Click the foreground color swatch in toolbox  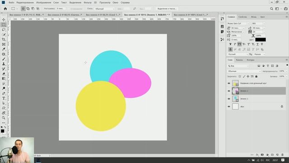2,131
